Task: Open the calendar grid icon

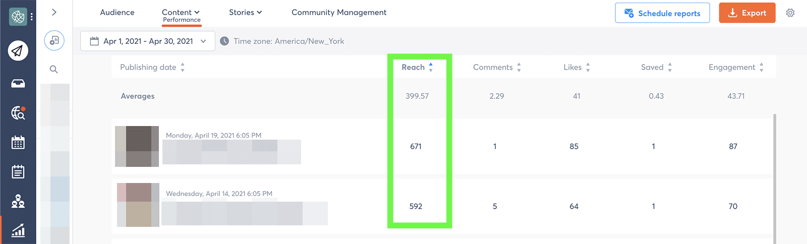Action: [18, 143]
